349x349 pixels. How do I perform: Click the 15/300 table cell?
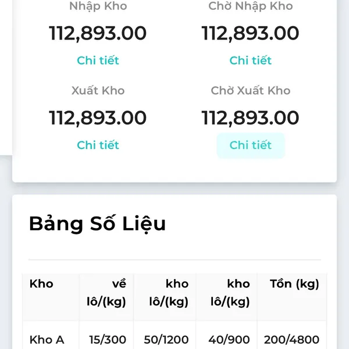[x=108, y=340]
